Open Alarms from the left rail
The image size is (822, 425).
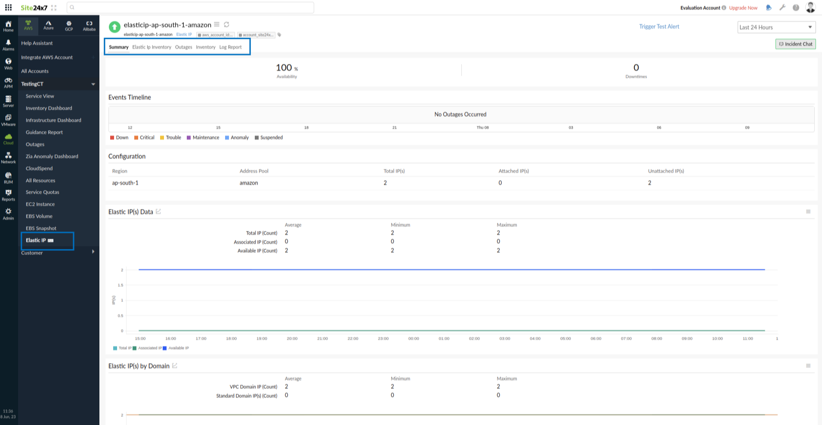[8, 45]
